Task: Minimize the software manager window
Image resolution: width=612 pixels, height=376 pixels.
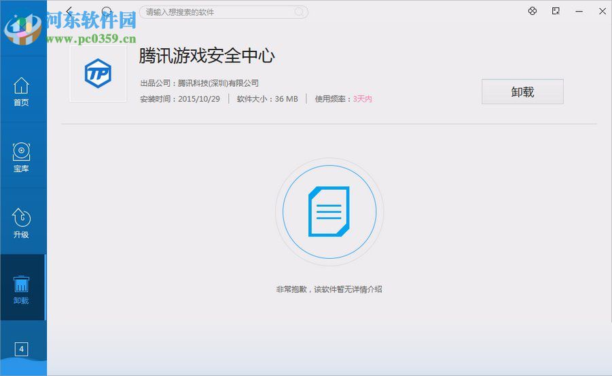Action: tap(579, 12)
